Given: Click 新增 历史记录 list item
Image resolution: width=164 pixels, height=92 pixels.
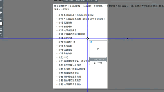Looking at the screenshot, I should [65, 38].
